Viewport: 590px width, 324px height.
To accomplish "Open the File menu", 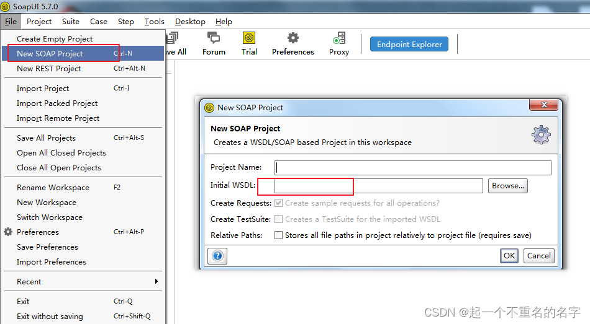I will point(11,22).
